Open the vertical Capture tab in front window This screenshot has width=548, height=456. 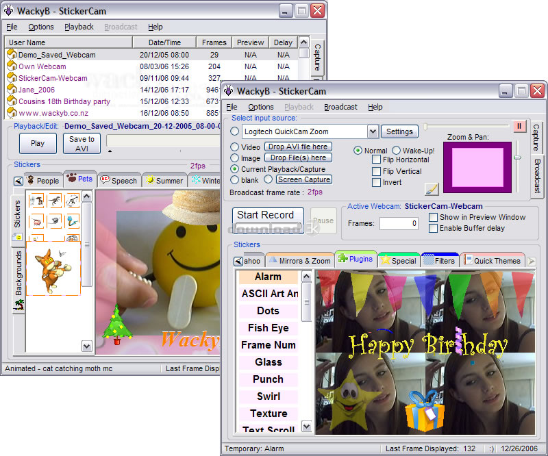click(536, 138)
